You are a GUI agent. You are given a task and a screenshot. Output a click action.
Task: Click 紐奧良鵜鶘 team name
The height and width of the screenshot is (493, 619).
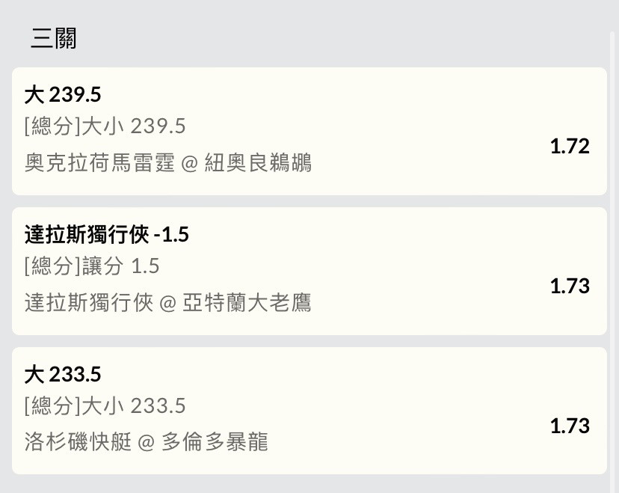(258, 163)
